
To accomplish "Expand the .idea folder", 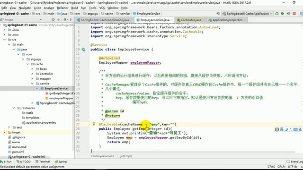I will pos(4,30).
